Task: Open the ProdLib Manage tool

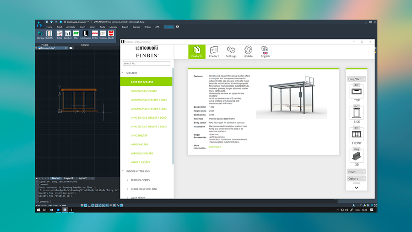Action: coord(40,35)
